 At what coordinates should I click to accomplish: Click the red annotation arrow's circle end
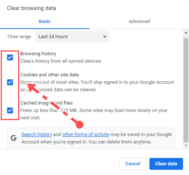coord(80,125)
